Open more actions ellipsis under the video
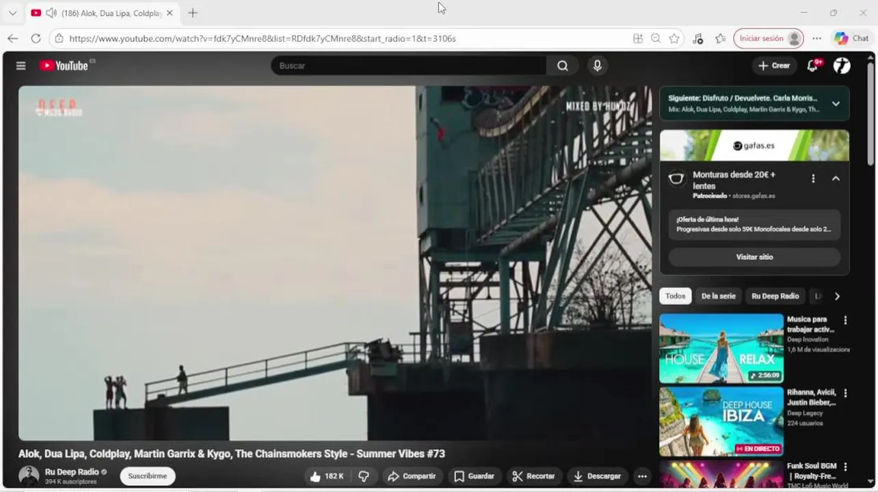Screen dimensions: 878x492 [642, 476]
